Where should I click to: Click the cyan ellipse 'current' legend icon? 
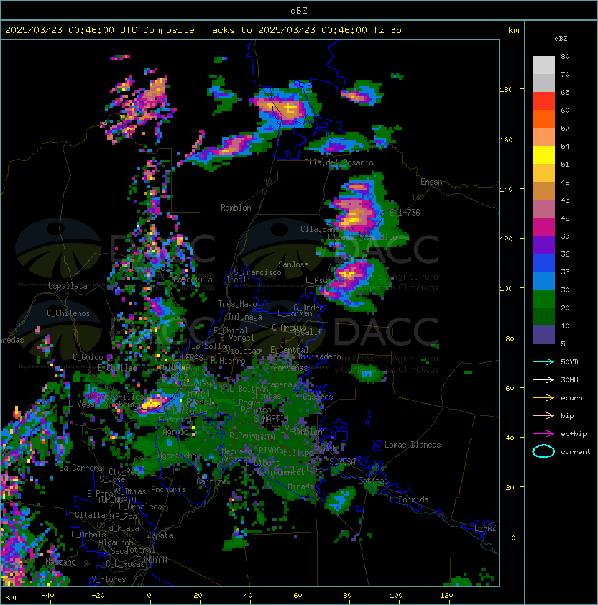(543, 451)
